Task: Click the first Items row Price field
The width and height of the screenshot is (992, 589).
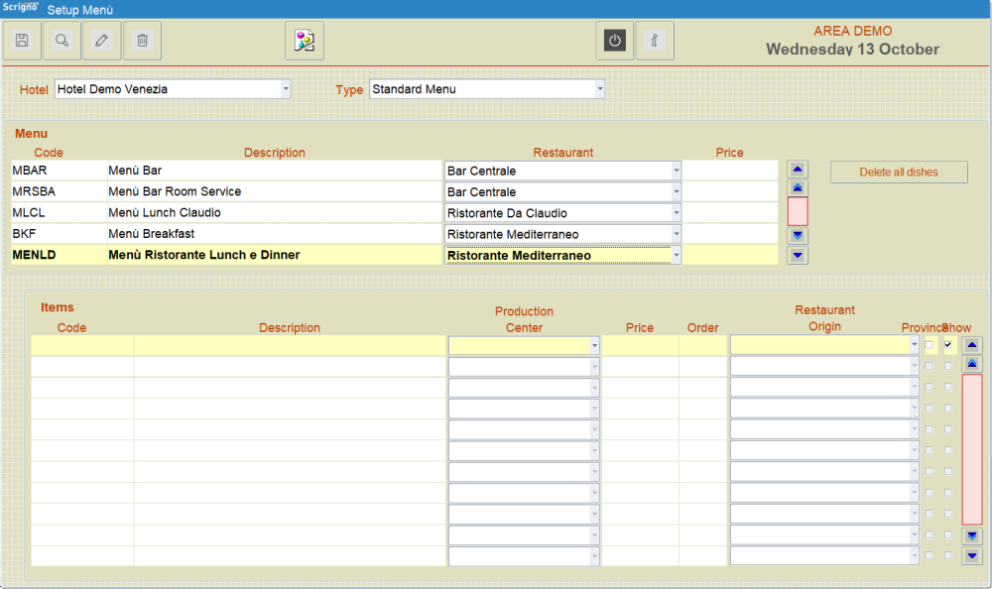Action: pos(640,346)
